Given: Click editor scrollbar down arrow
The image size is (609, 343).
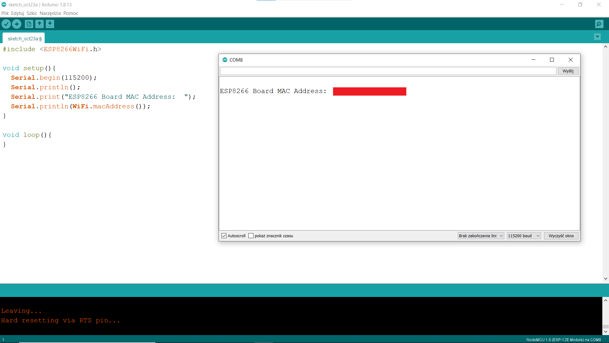Looking at the screenshot, I should [606, 279].
